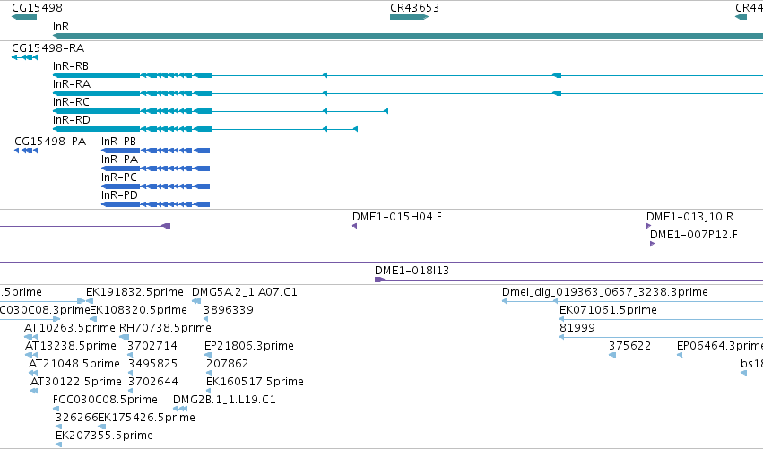Select the DME1-018I13 label
Viewport: 763px width, 449px height.
pos(412,271)
